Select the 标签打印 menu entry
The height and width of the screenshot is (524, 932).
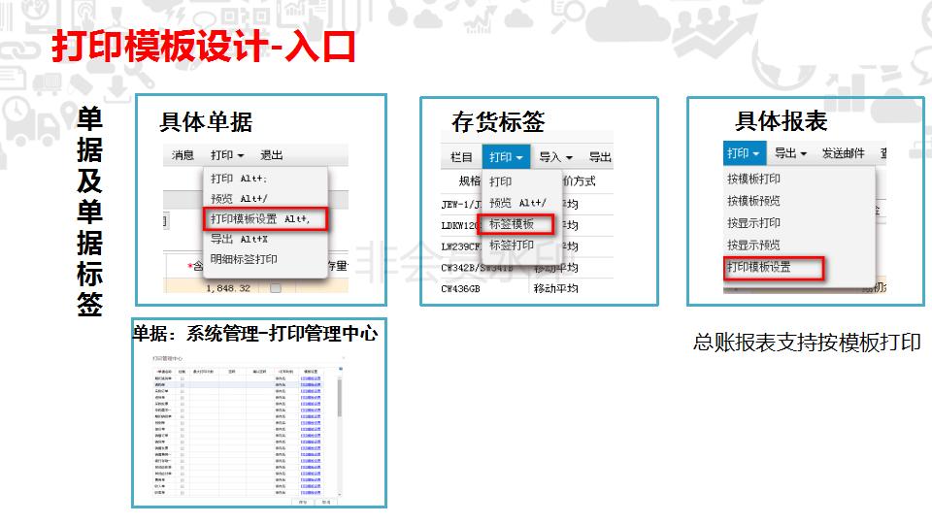512,245
